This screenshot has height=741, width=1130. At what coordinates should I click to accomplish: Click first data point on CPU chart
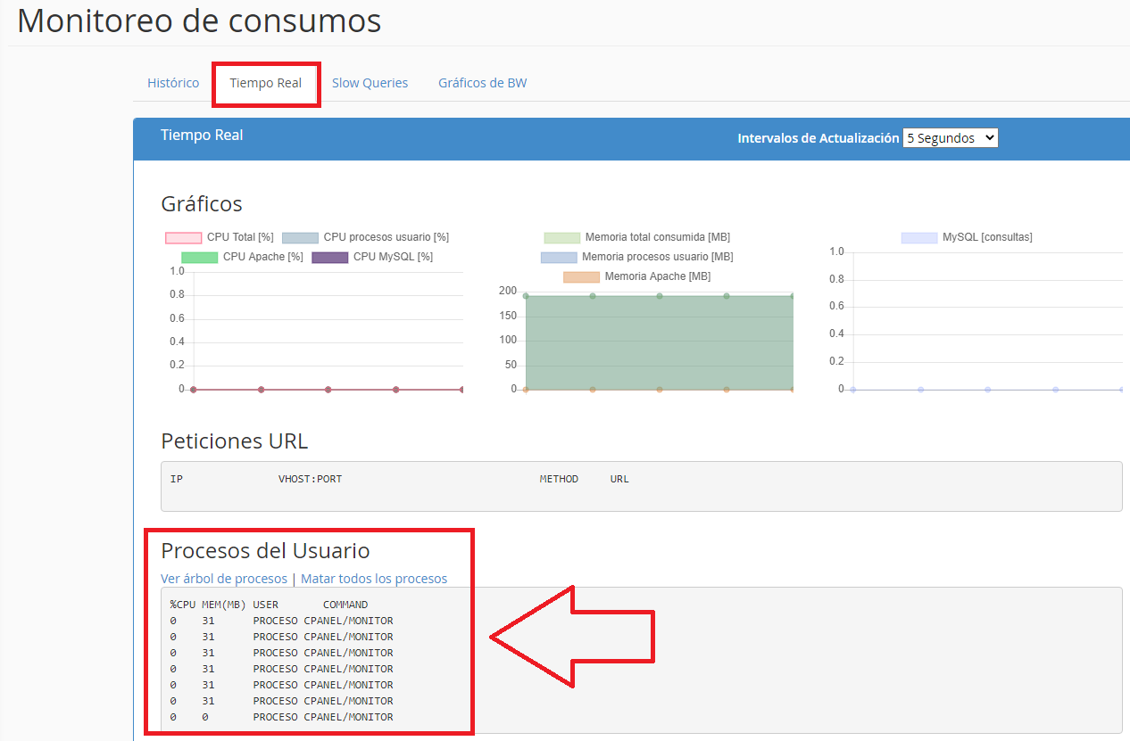pos(194,390)
